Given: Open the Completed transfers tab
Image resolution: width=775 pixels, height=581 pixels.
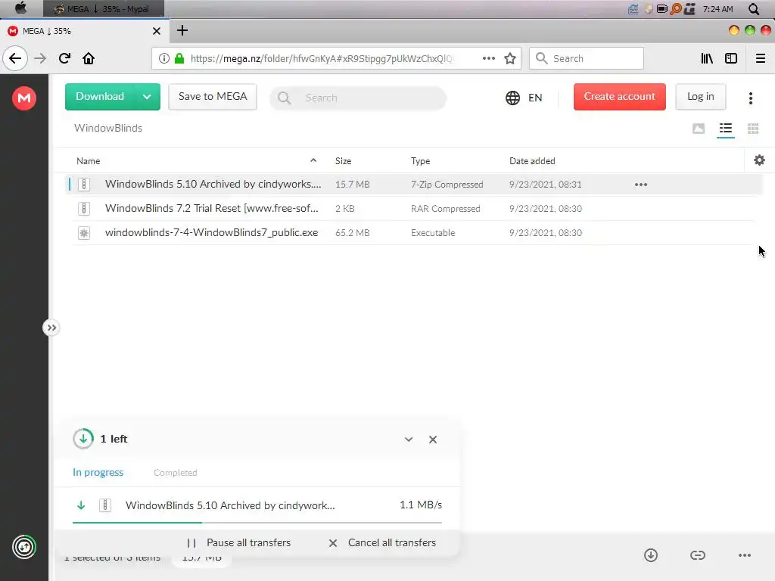Looking at the screenshot, I should tap(176, 473).
